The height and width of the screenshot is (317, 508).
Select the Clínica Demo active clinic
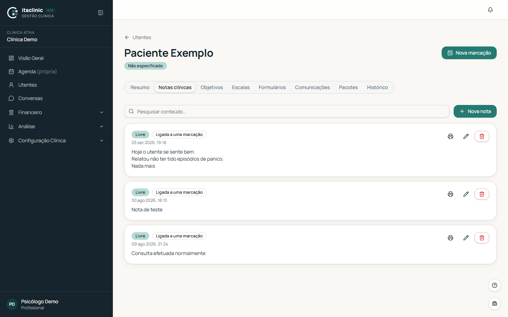(22, 39)
